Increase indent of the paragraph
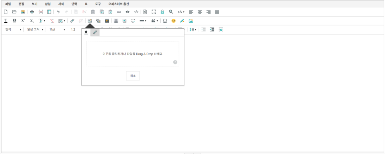Screen dimensions: 385x154 pos(212,29)
